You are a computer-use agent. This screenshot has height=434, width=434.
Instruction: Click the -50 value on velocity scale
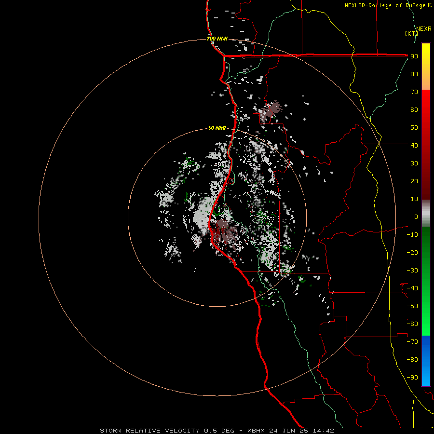click(x=412, y=306)
